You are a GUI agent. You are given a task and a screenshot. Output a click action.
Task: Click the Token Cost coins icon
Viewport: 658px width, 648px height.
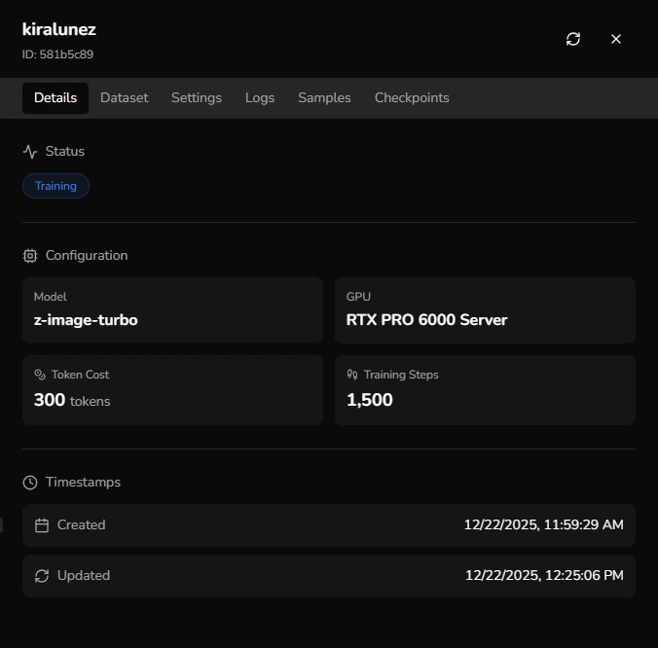click(x=40, y=375)
